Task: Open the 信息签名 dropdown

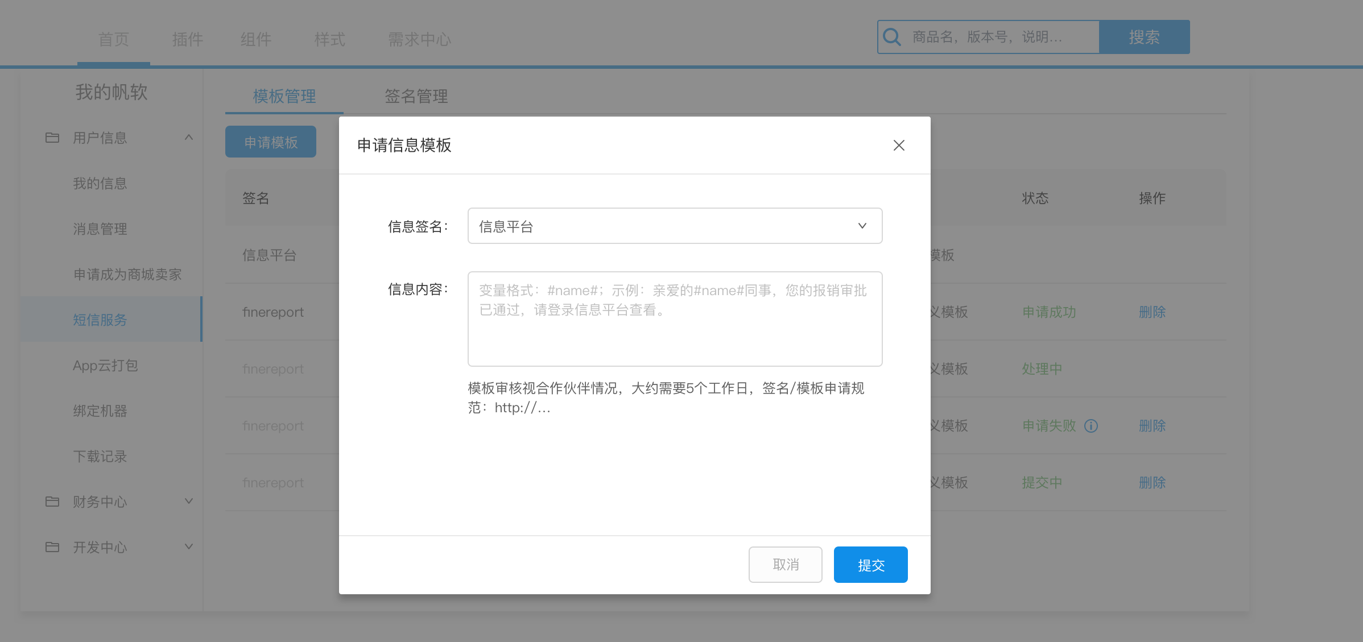Action: pos(675,226)
